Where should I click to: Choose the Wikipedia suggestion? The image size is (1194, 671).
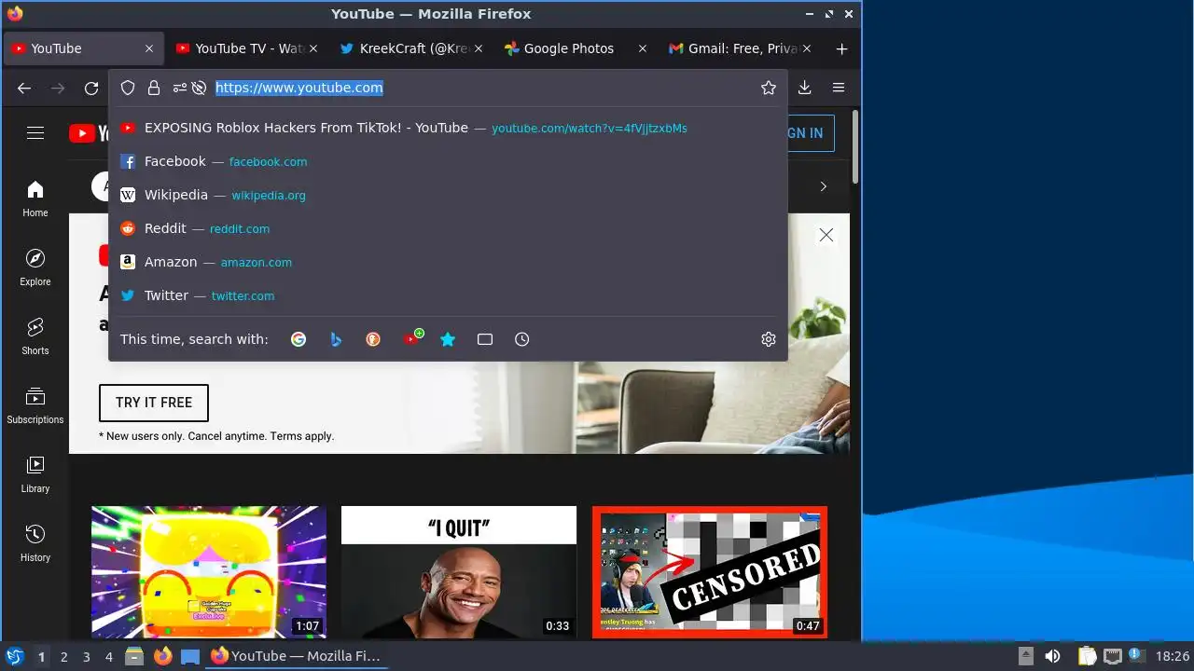pyautogui.click(x=448, y=195)
